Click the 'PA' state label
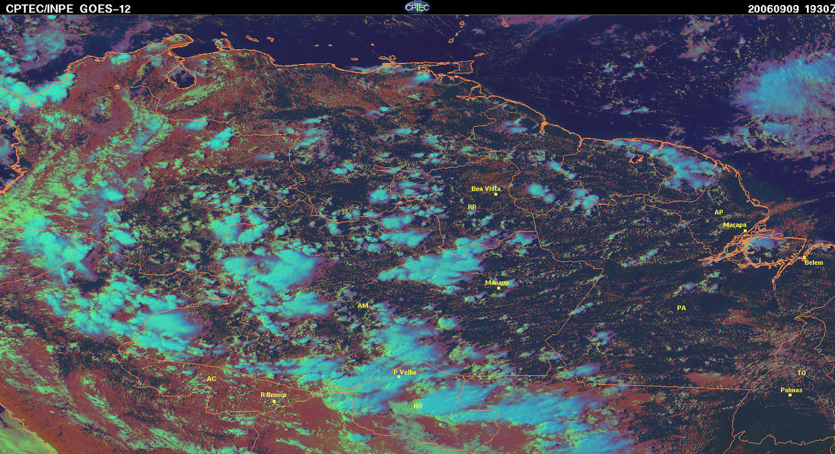 (681, 308)
